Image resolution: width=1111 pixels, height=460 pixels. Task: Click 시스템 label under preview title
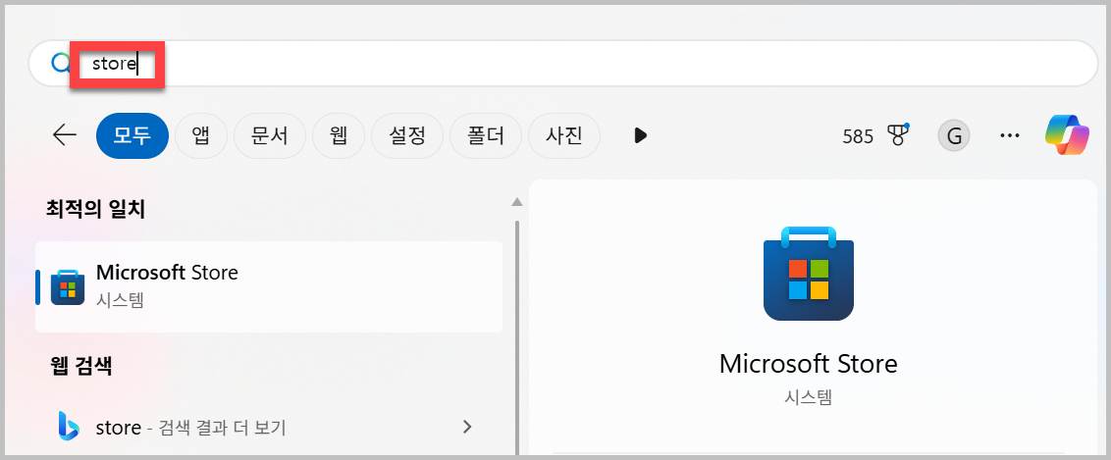click(809, 397)
